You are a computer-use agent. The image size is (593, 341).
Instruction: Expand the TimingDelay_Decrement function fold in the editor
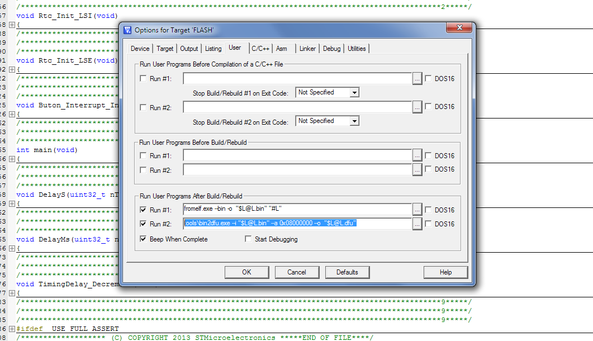pyautogui.click(x=12, y=293)
